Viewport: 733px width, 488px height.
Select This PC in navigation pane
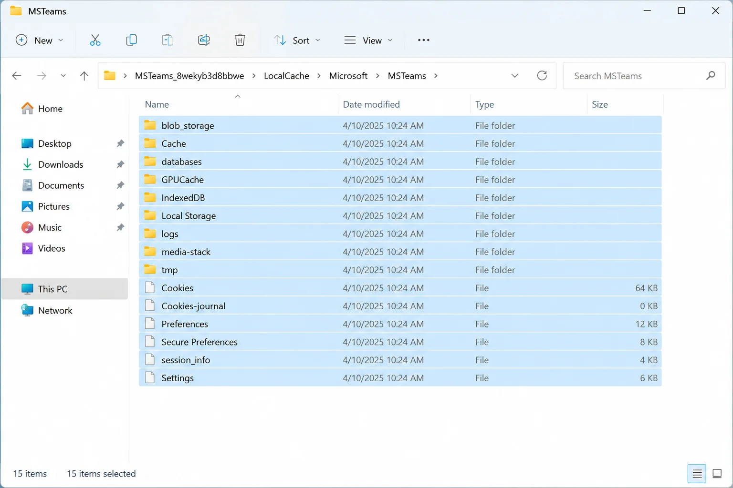(x=65, y=289)
